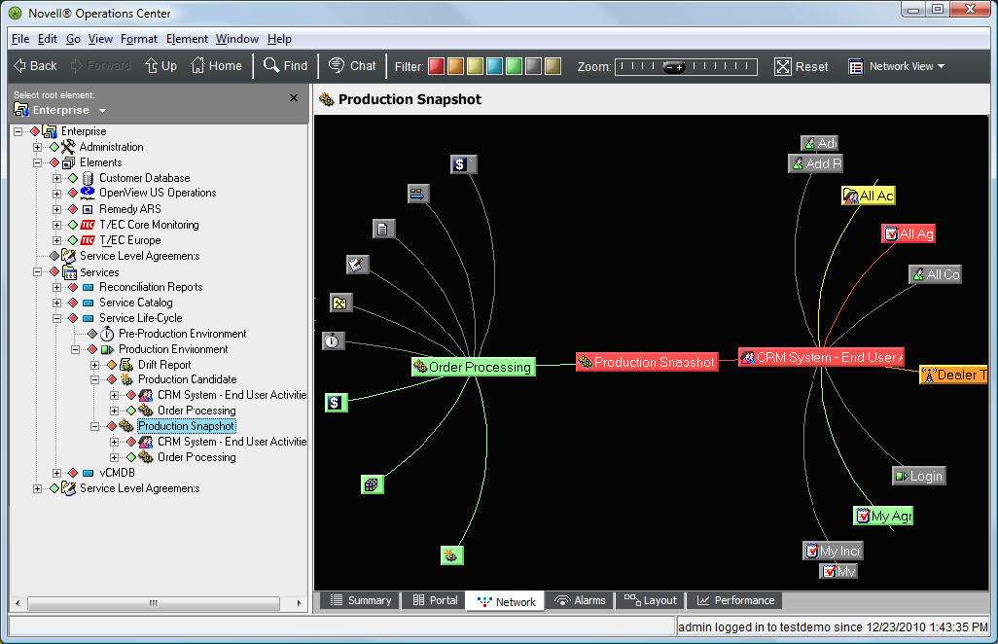The width and height of the screenshot is (998, 644).
Task: Toggle the green OK filter
Action: click(515, 66)
